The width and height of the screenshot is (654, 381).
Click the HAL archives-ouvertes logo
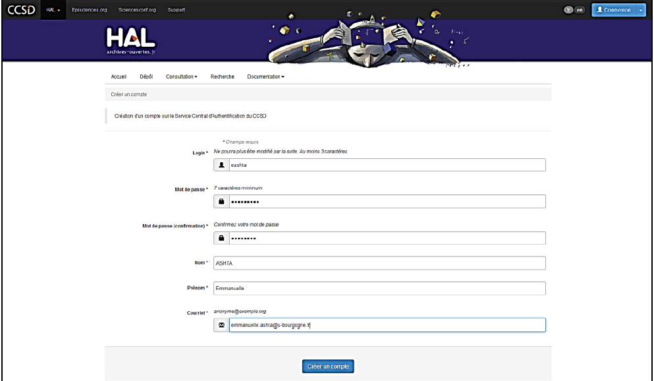[131, 41]
